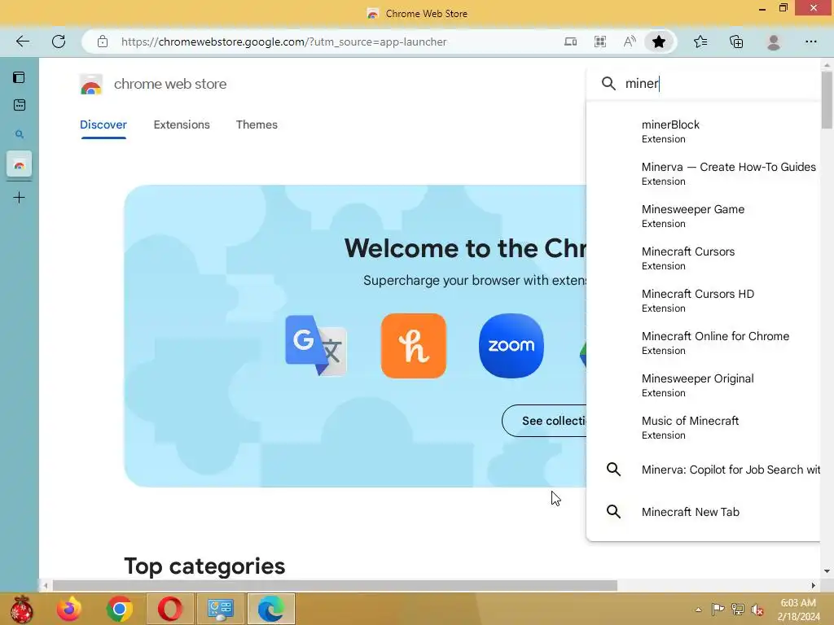Open the profile avatar menu
The height and width of the screenshot is (625, 834).
coord(774,42)
